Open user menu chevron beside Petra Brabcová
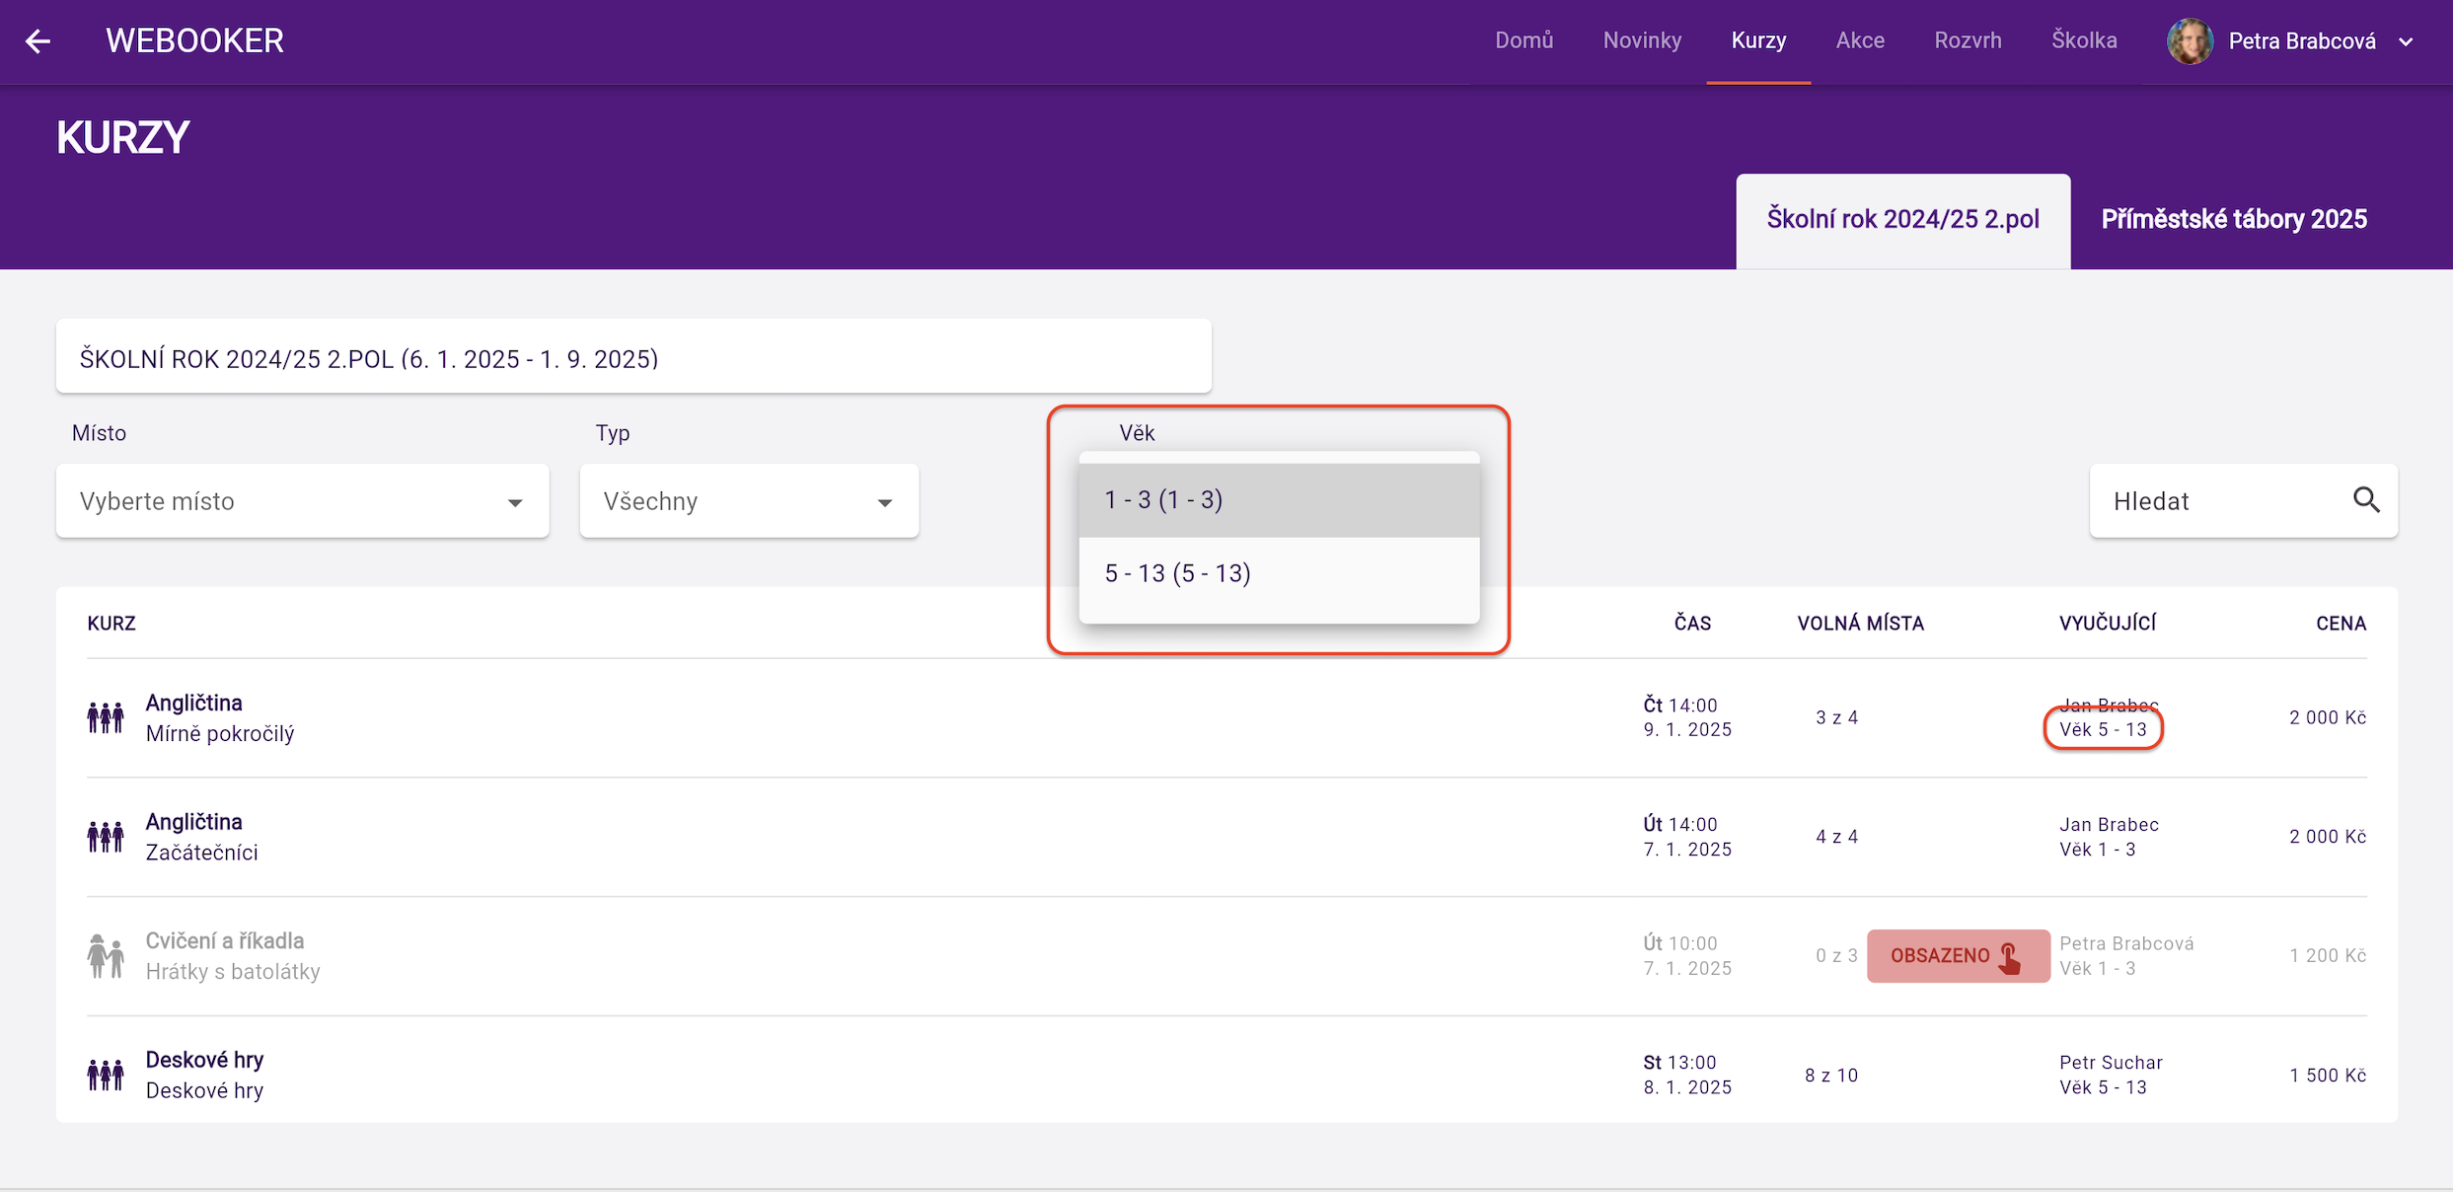The height and width of the screenshot is (1192, 2453). [x=2407, y=42]
